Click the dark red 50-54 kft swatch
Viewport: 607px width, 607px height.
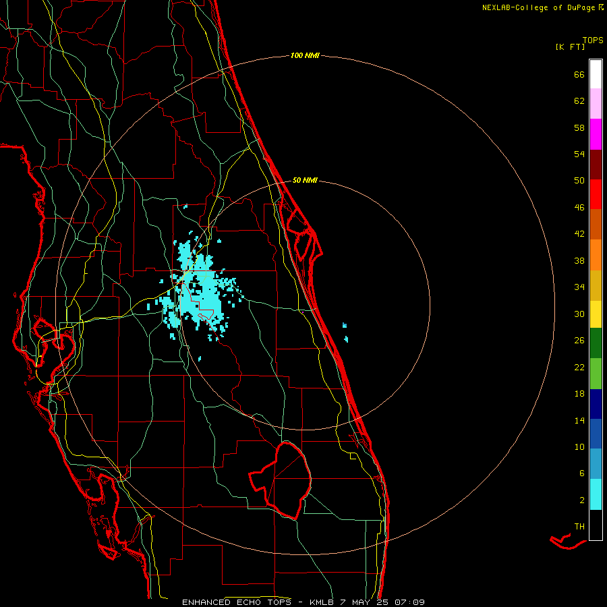(x=596, y=165)
